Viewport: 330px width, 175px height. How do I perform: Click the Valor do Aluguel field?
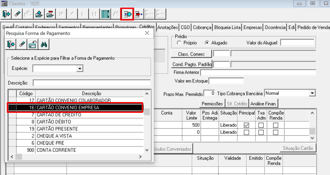tap(297, 43)
